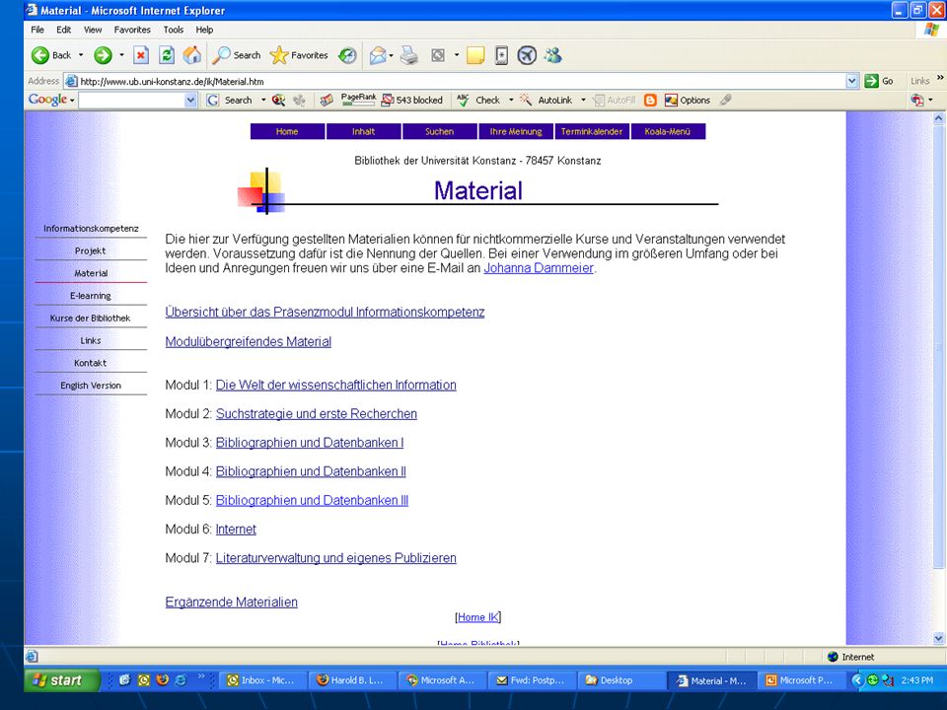
Task: Click the airplane circle toolbar icon
Action: point(527,55)
